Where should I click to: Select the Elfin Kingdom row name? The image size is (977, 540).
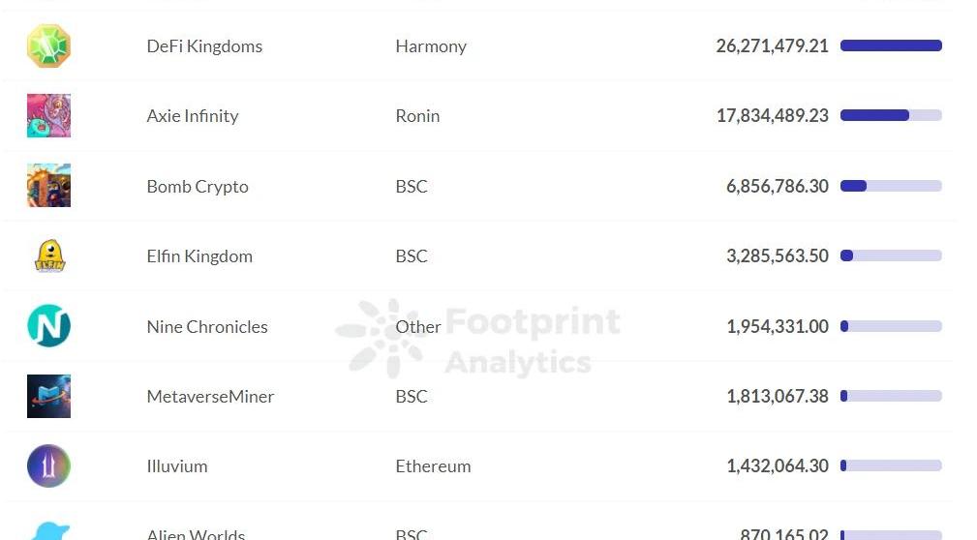coord(199,256)
